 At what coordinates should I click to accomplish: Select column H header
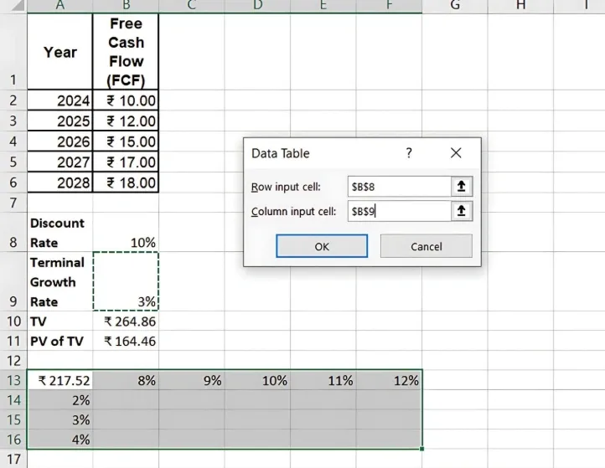[x=520, y=6]
